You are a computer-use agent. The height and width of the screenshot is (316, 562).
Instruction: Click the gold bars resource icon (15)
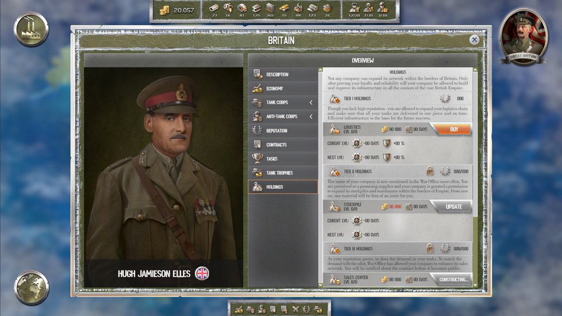(x=284, y=8)
